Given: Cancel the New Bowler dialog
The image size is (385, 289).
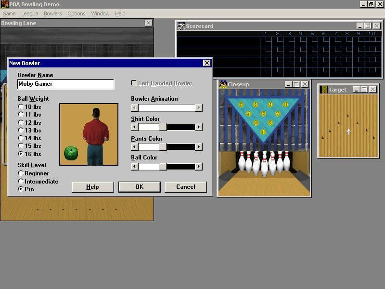Looking at the screenshot, I should pyautogui.click(x=186, y=187).
